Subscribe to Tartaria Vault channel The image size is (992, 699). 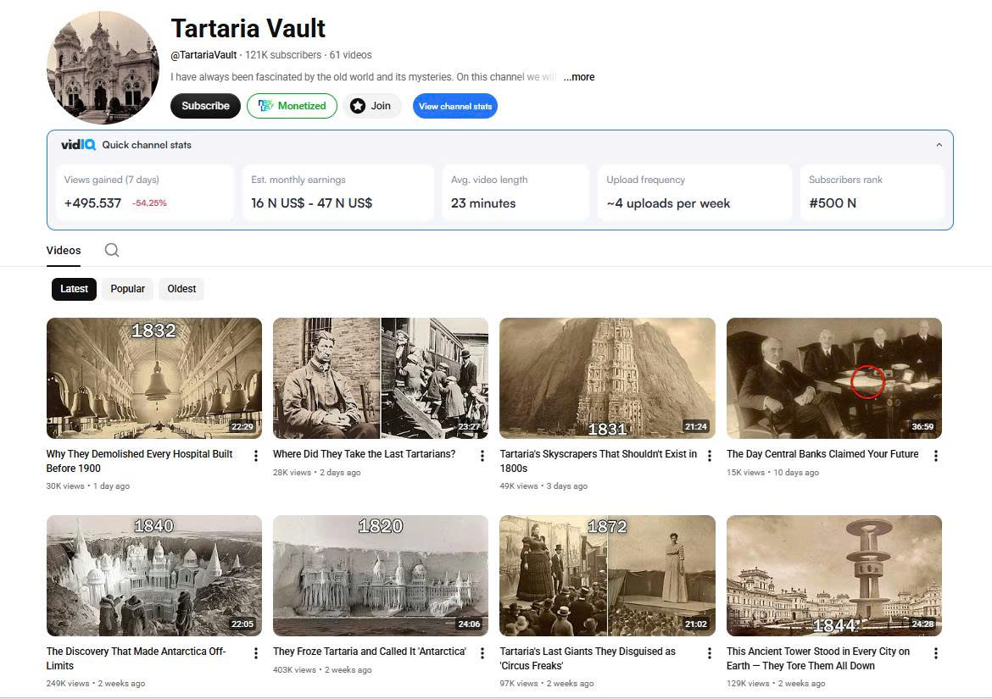click(205, 106)
